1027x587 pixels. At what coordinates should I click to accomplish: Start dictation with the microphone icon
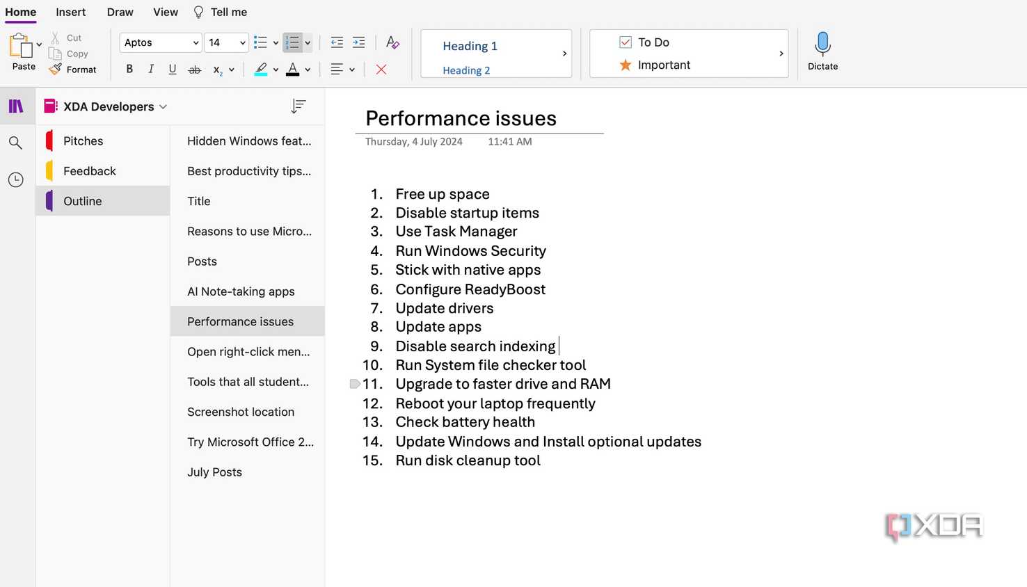pyautogui.click(x=822, y=44)
